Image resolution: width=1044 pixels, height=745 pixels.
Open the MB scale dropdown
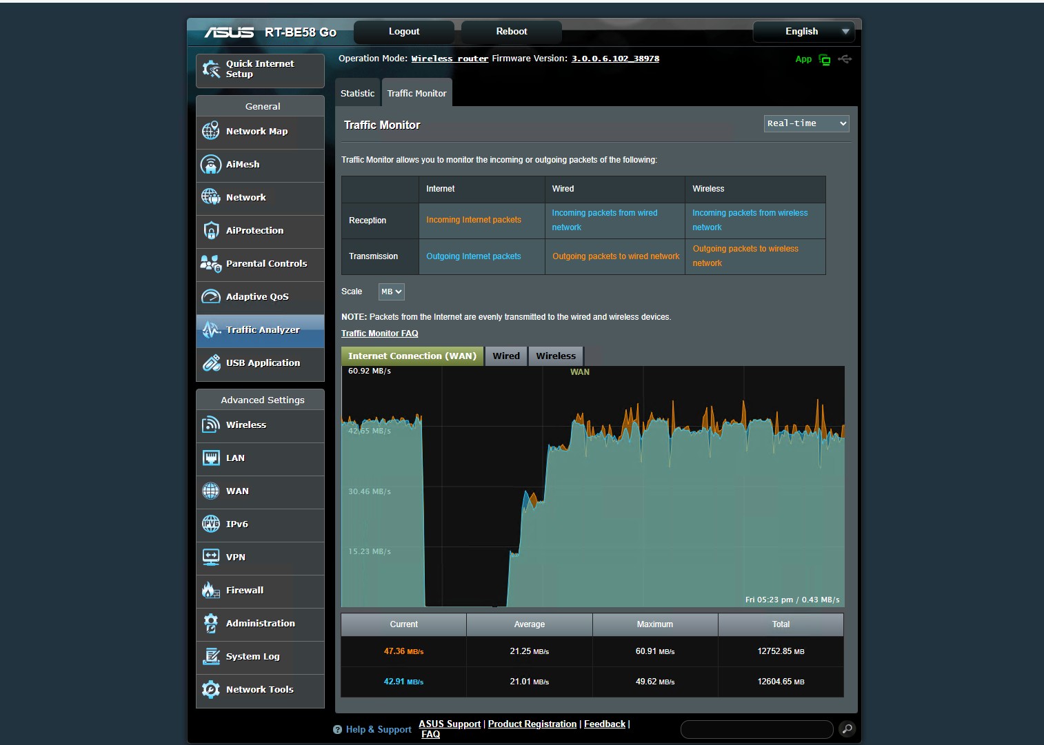[391, 292]
